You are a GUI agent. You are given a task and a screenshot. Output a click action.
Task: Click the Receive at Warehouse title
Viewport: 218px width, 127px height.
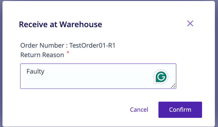click(x=60, y=24)
